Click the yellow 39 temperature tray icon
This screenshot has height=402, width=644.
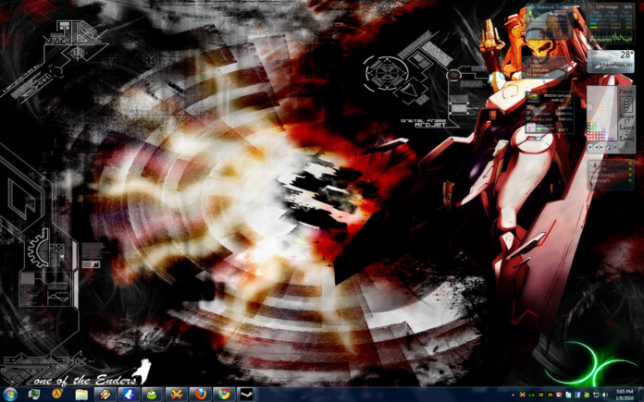[x=550, y=395]
